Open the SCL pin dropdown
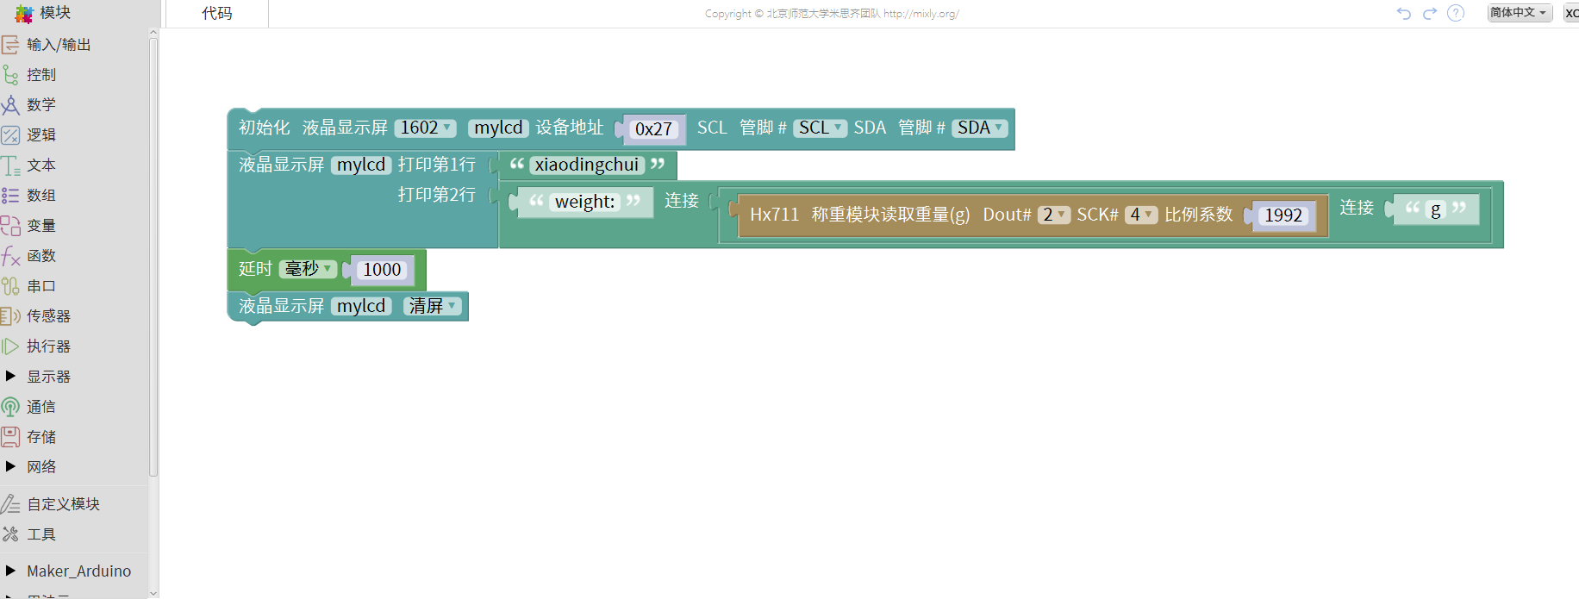 [821, 128]
